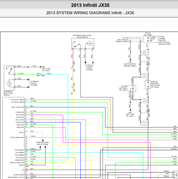Click the "RH A-SIGN" pin label
This screenshot has width=178, height=179.
tap(19, 120)
